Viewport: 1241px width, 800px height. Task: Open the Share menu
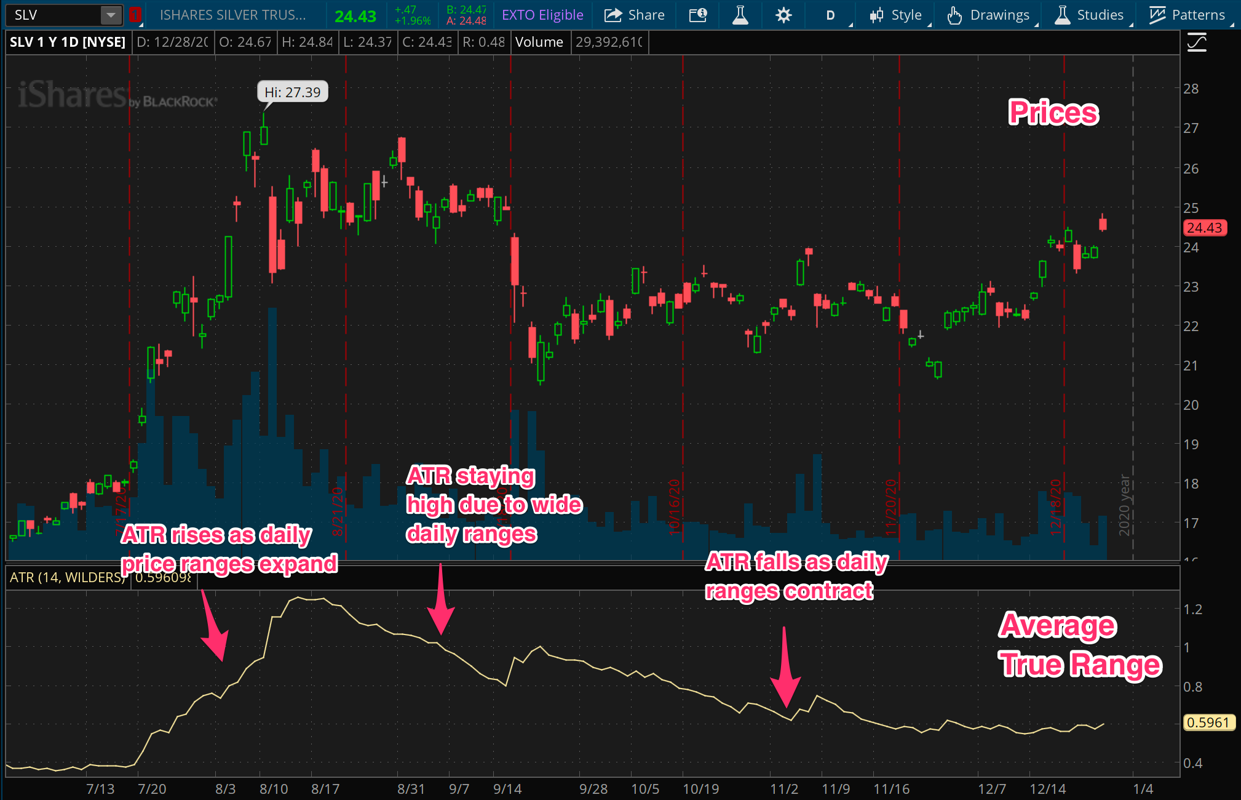point(634,15)
